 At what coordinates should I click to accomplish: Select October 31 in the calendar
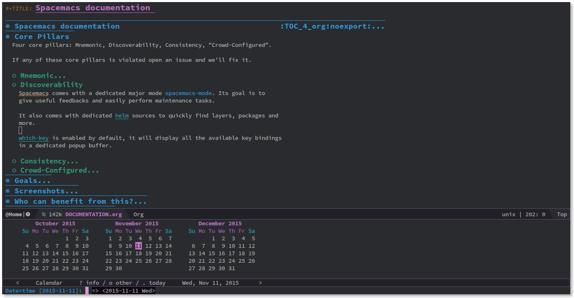85,268
